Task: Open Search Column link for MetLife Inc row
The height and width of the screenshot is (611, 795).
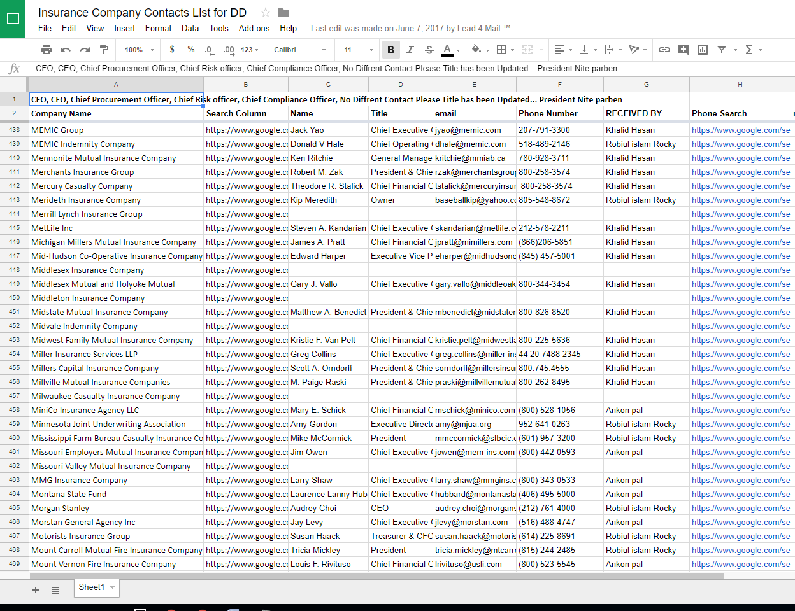Action: click(x=247, y=228)
